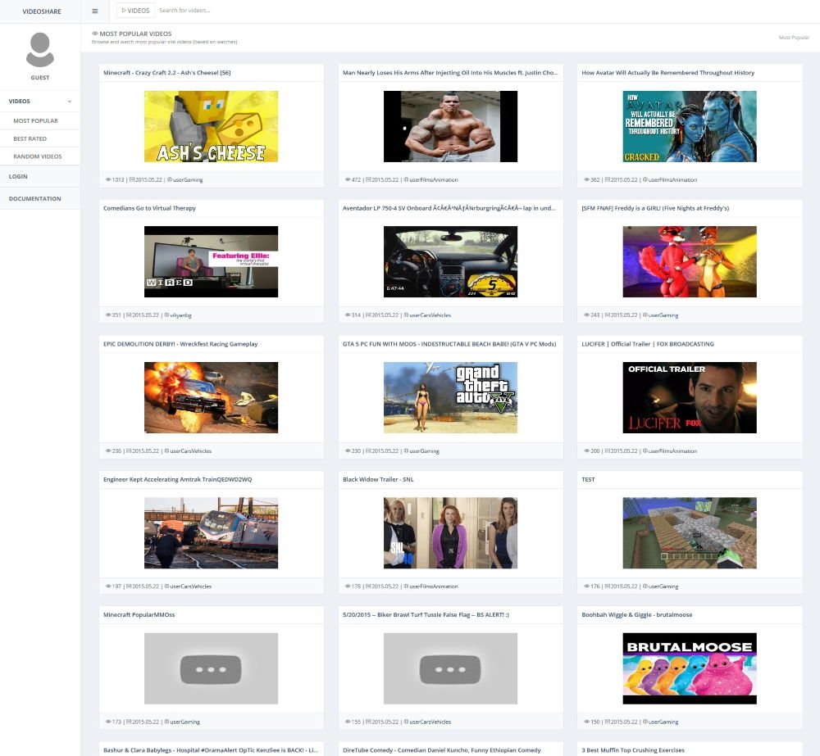Open the Avatar Cracked video thumbnail
The width and height of the screenshot is (820, 756).
click(x=690, y=126)
